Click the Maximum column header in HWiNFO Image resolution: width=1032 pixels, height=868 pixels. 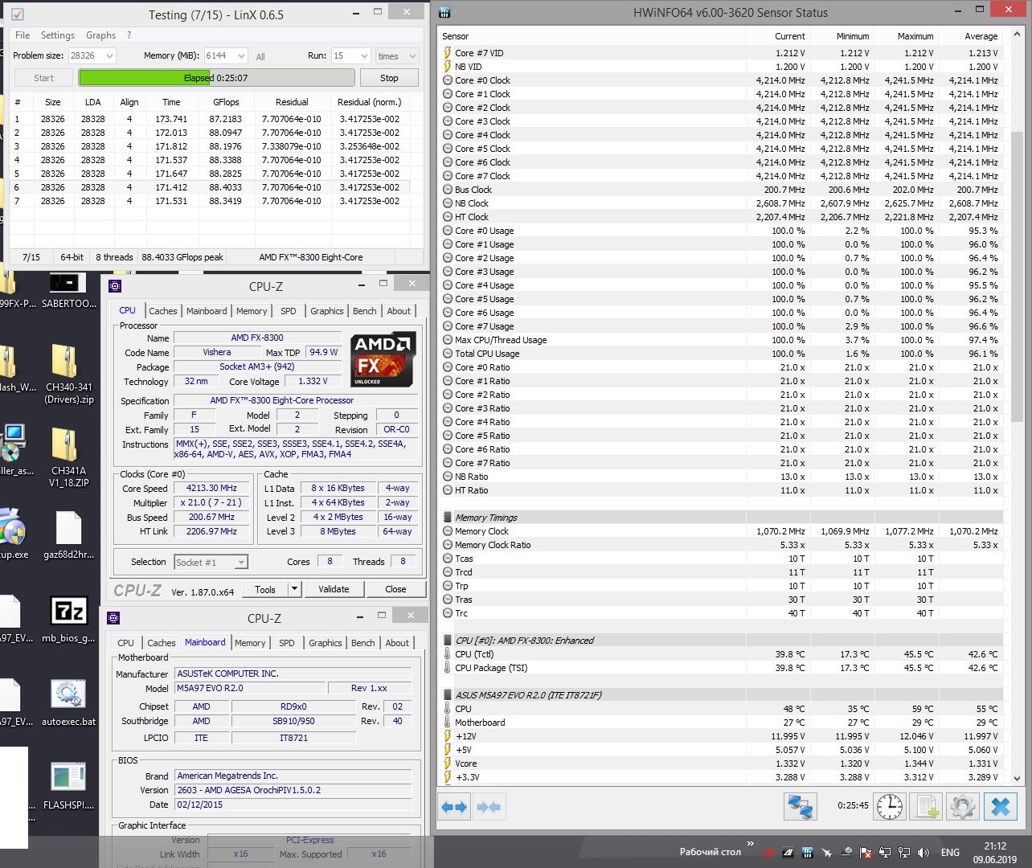pos(906,36)
